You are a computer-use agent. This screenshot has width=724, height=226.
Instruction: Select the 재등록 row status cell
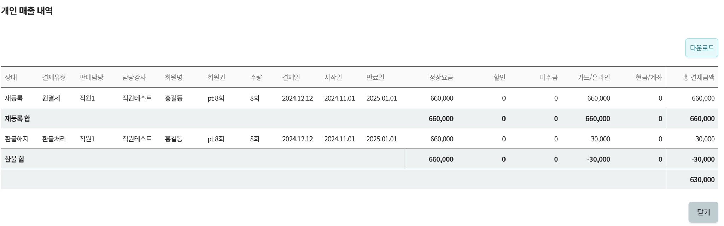tap(14, 98)
